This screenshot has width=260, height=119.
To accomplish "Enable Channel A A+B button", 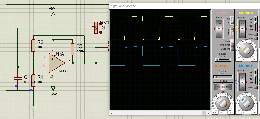I will [x=256, y=38].
